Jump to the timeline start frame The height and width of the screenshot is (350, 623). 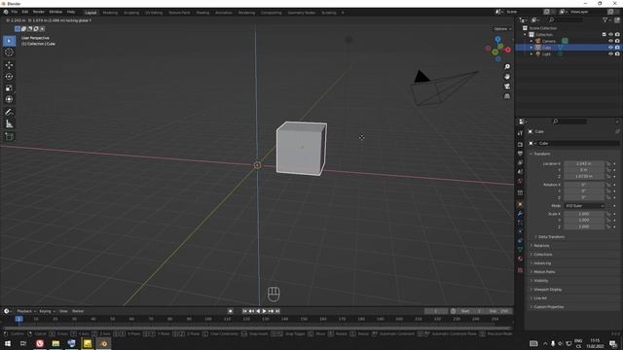[244, 311]
